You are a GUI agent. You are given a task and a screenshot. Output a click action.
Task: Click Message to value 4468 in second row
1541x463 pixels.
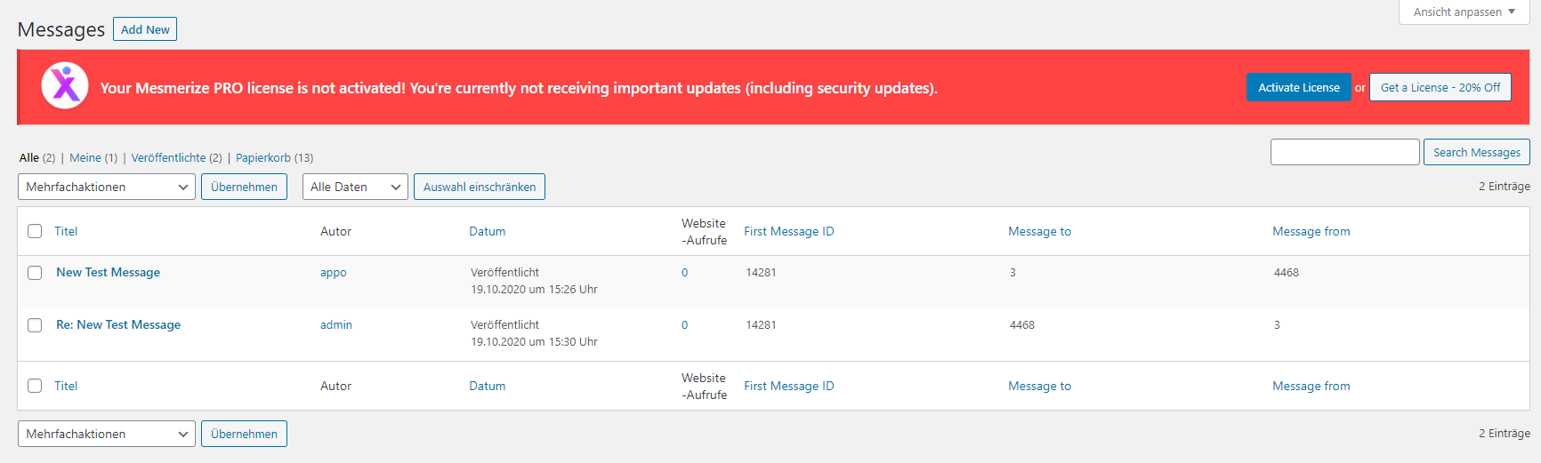click(1022, 324)
